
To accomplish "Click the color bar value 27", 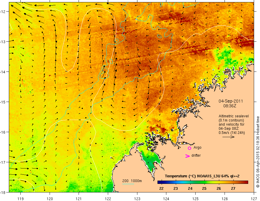I will tap(233, 188).
